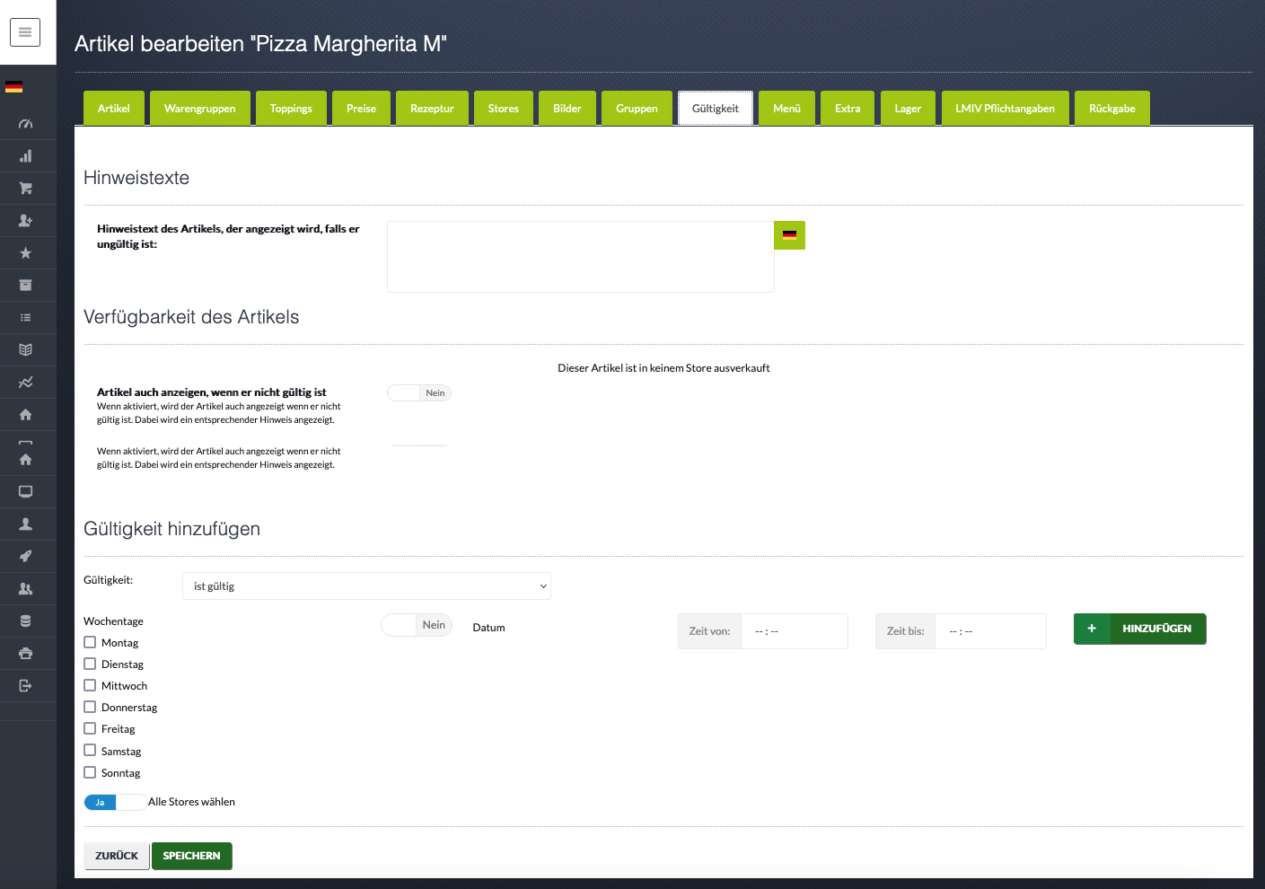The image size is (1265, 889).
Task: Open the star favorites sidebar icon
Action: [x=25, y=253]
